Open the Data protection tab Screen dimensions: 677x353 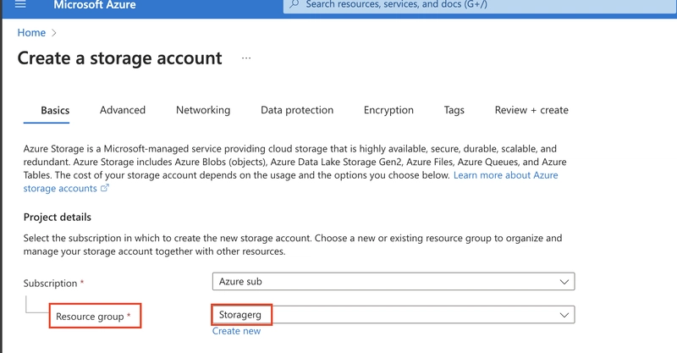297,110
